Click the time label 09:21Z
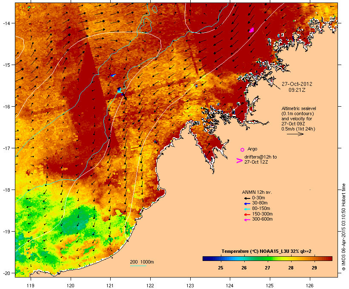349x289 pixels. click(297, 90)
